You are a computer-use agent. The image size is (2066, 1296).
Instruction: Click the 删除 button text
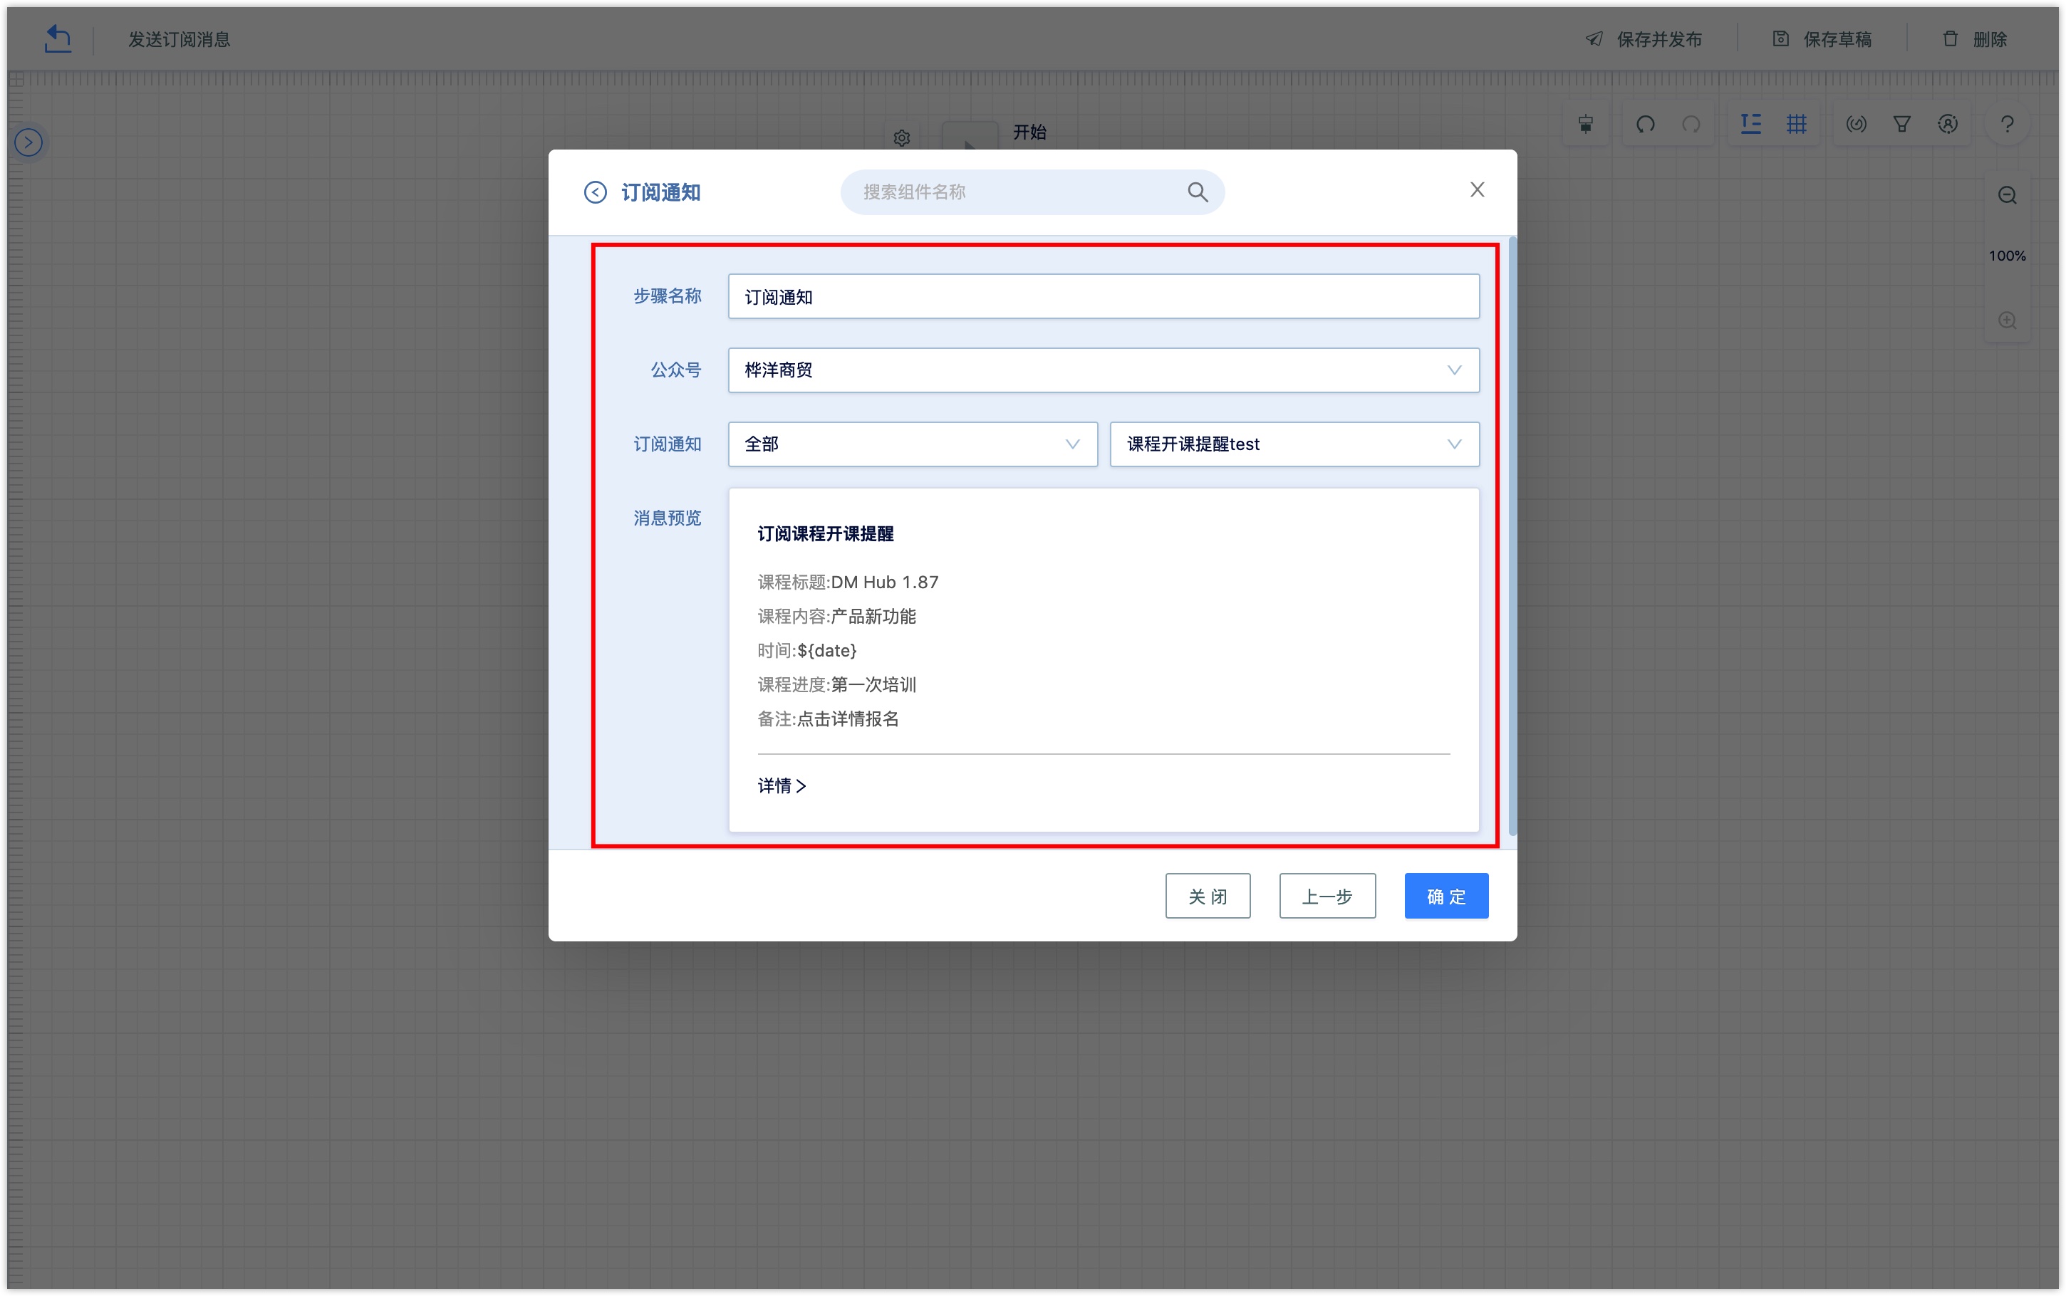(1990, 39)
